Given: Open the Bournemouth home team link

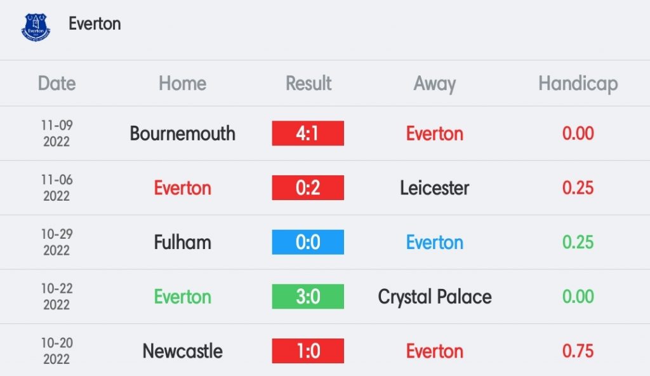Looking at the screenshot, I should tap(182, 133).
